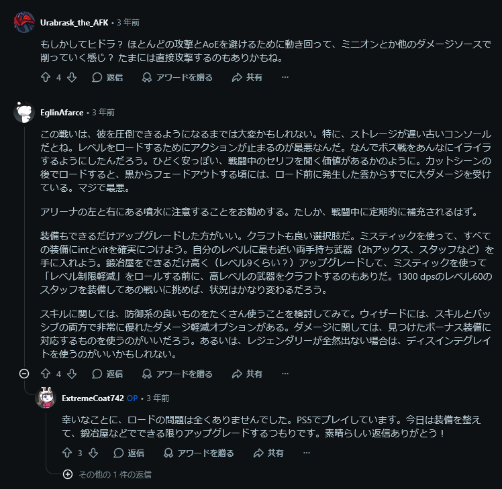Open more options on ExtremeCoat742's reply
The image size is (502, 489).
tap(307, 453)
